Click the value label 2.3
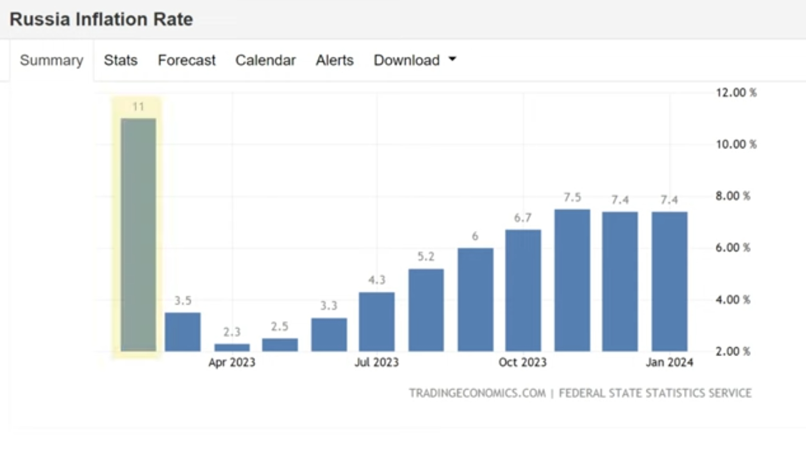806x457 pixels. coord(232,332)
